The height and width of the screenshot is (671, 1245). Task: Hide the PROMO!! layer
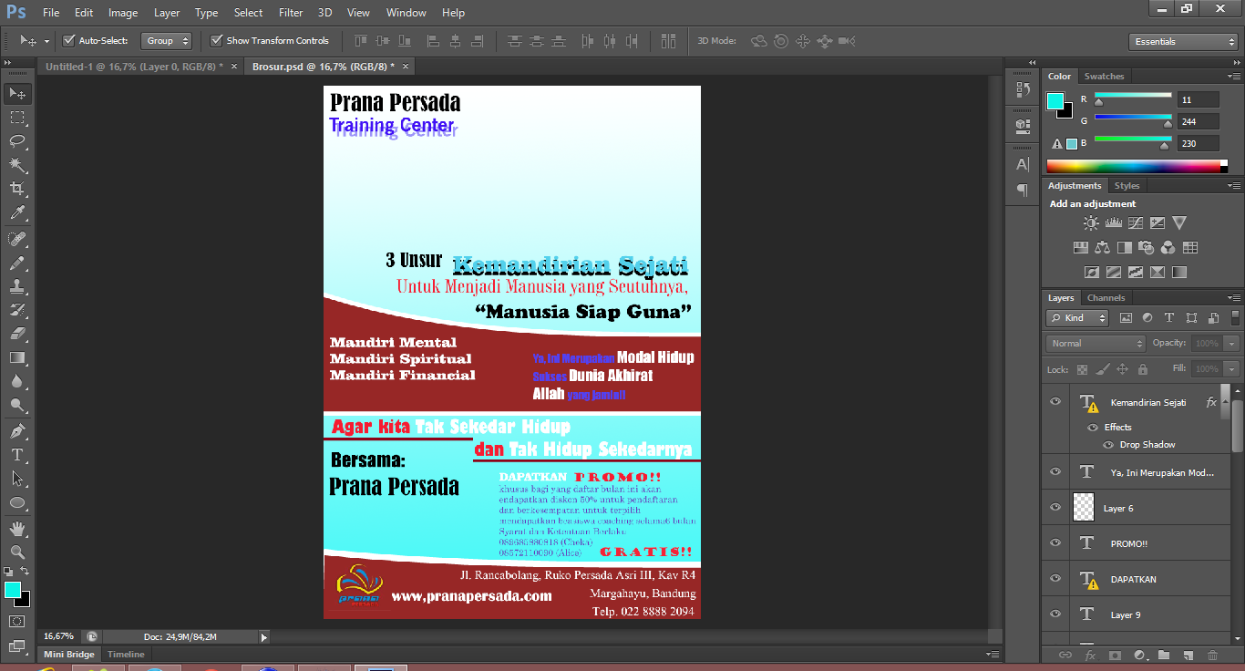1055,542
